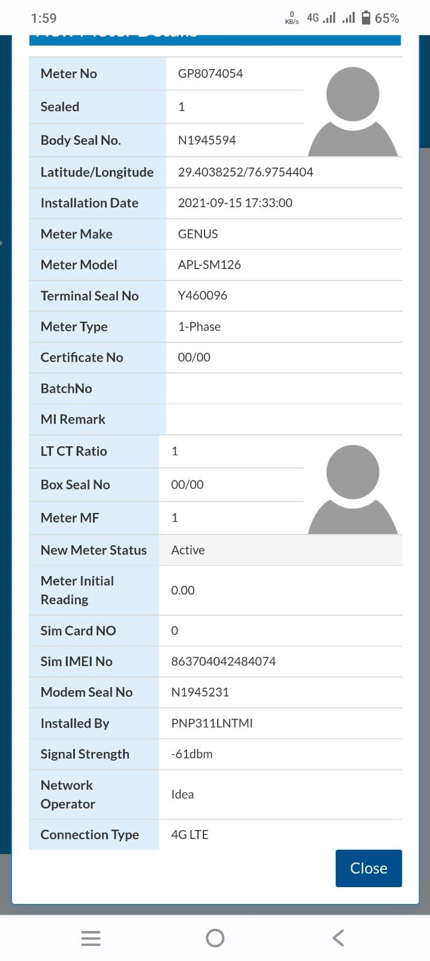This screenshot has width=430, height=961.
Task: Select Meter Model value APL-SM126
Action: tap(209, 264)
